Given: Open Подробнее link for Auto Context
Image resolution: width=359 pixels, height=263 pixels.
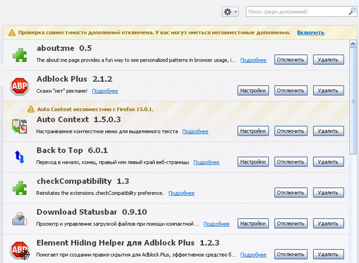Looking at the screenshot, I should click(195, 131).
